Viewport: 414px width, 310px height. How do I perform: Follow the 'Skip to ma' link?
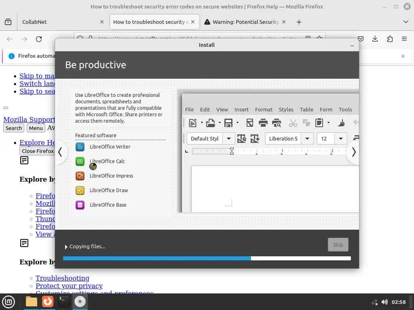[37, 76]
